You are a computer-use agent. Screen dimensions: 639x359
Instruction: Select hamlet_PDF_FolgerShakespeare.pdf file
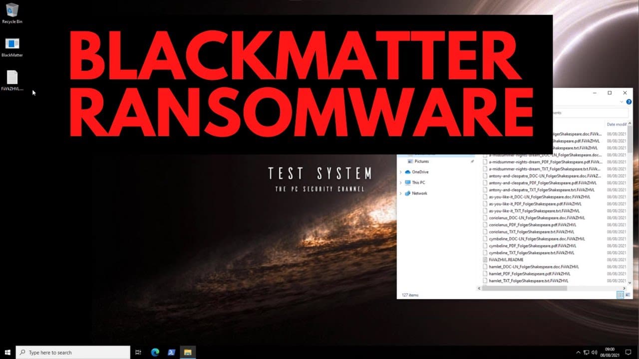click(527, 274)
